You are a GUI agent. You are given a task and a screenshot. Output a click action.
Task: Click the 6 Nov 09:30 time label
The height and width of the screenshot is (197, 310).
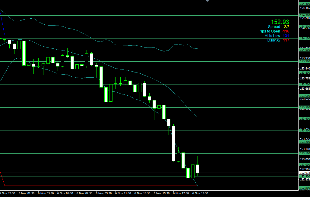tap(104, 194)
